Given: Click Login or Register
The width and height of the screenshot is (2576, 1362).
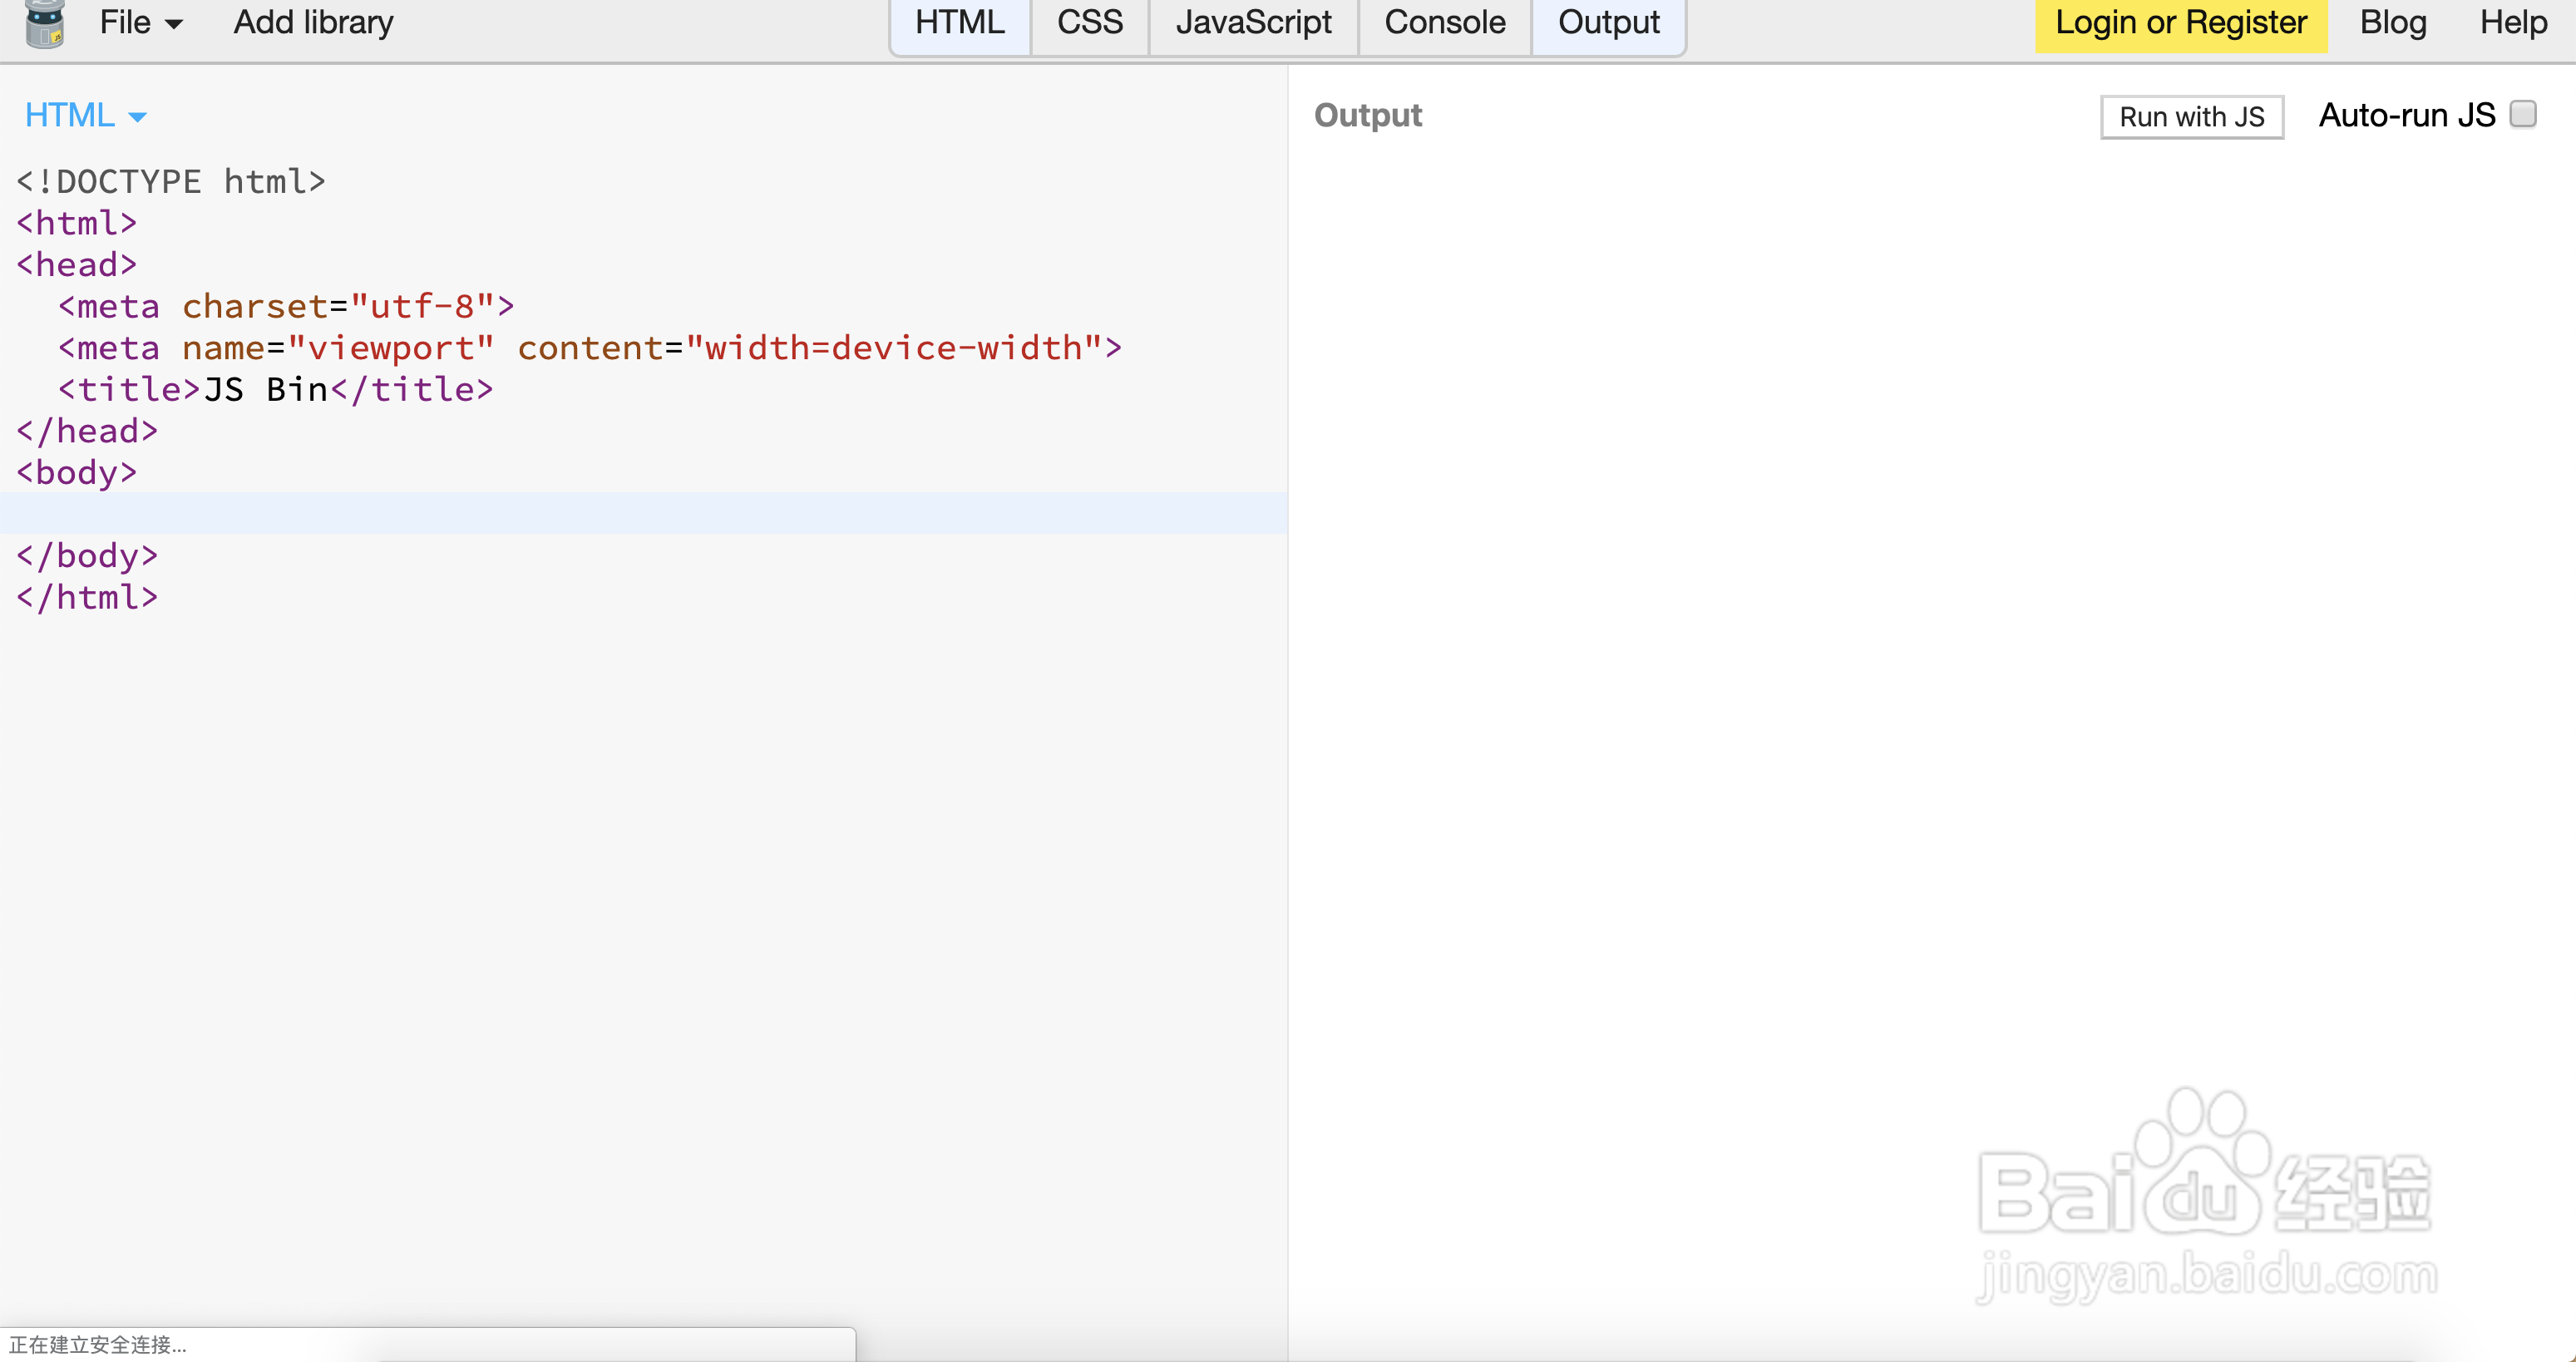Looking at the screenshot, I should point(2182,22).
